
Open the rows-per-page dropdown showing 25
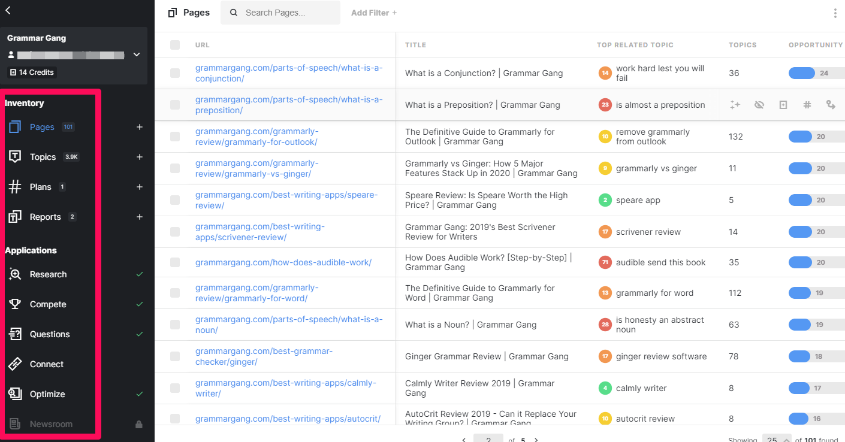(x=777, y=439)
